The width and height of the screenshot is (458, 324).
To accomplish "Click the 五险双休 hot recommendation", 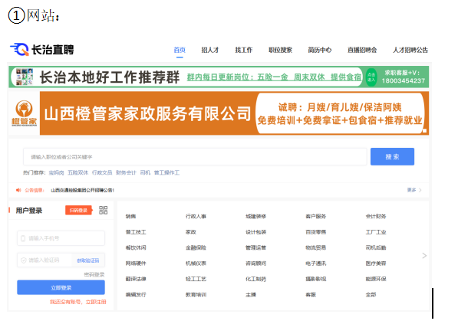I will click(78, 172).
